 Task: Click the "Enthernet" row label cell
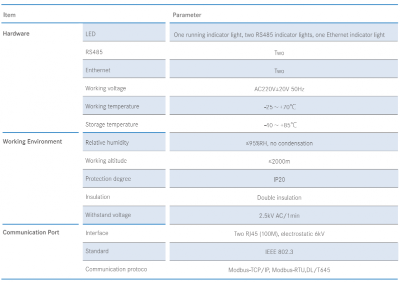coord(123,70)
